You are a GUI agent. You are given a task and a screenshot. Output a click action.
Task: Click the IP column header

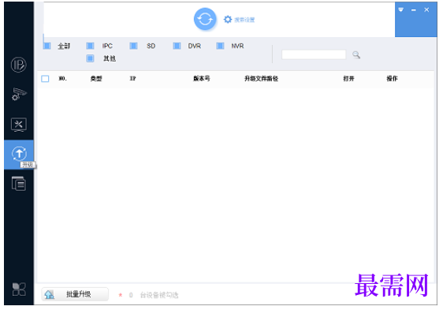pyautogui.click(x=132, y=79)
